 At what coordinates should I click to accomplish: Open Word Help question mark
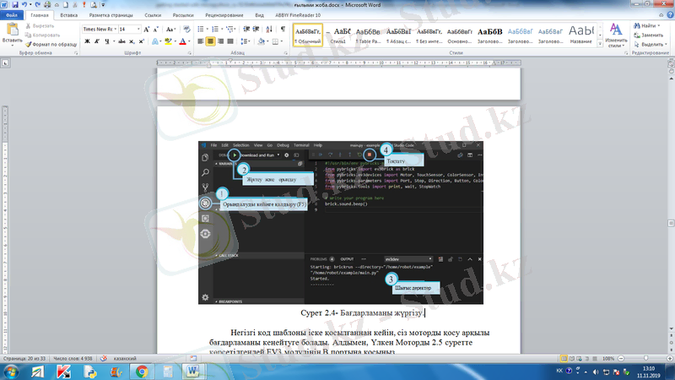(670, 15)
